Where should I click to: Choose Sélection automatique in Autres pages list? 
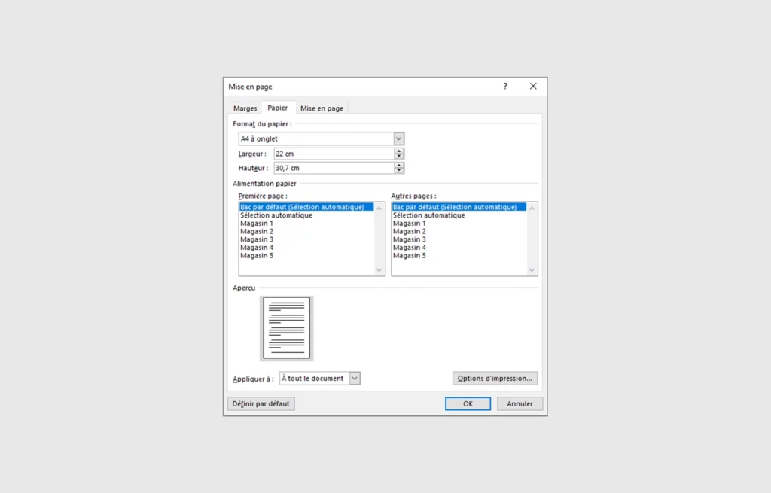click(459, 215)
